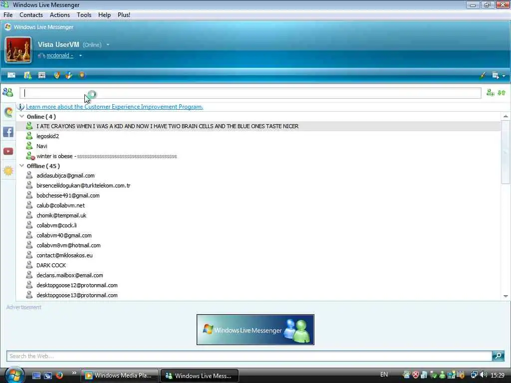The height and width of the screenshot is (383, 511).
Task: Click the contact list scroll down arrow
Action: [506, 296]
